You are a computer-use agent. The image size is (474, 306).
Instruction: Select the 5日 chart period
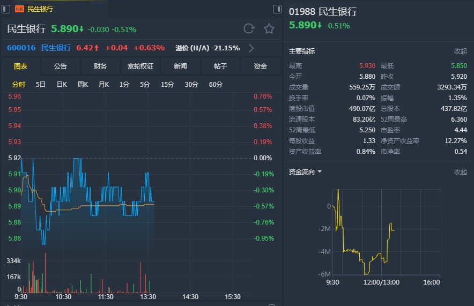pyautogui.click(x=41, y=85)
